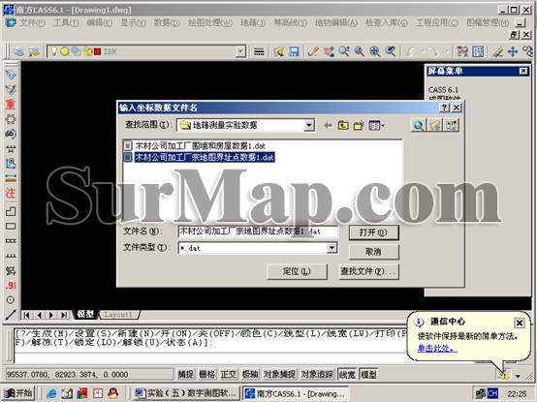Select the stepped house outline tool
This screenshot has height=402, width=537.
pyautogui.click(x=11, y=211)
